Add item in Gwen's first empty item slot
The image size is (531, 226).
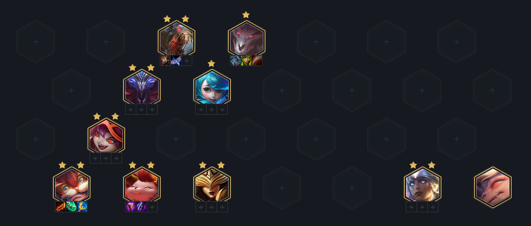[201, 109]
